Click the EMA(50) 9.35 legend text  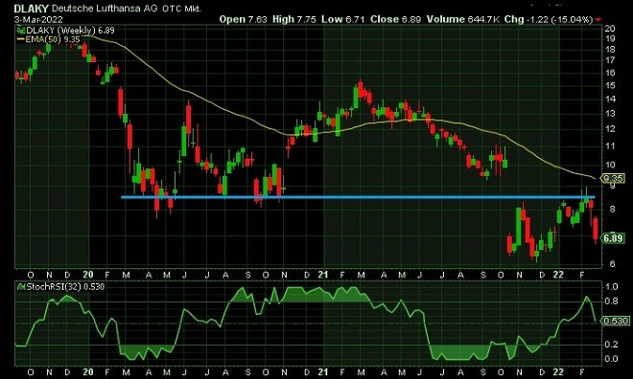(53, 39)
